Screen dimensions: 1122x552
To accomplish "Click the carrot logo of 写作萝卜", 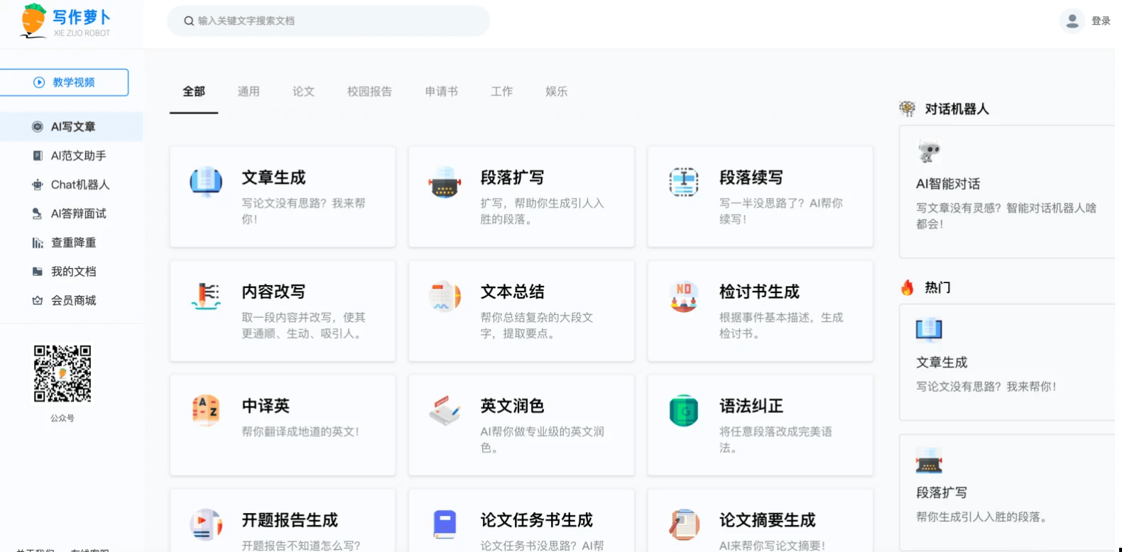I will [x=33, y=21].
